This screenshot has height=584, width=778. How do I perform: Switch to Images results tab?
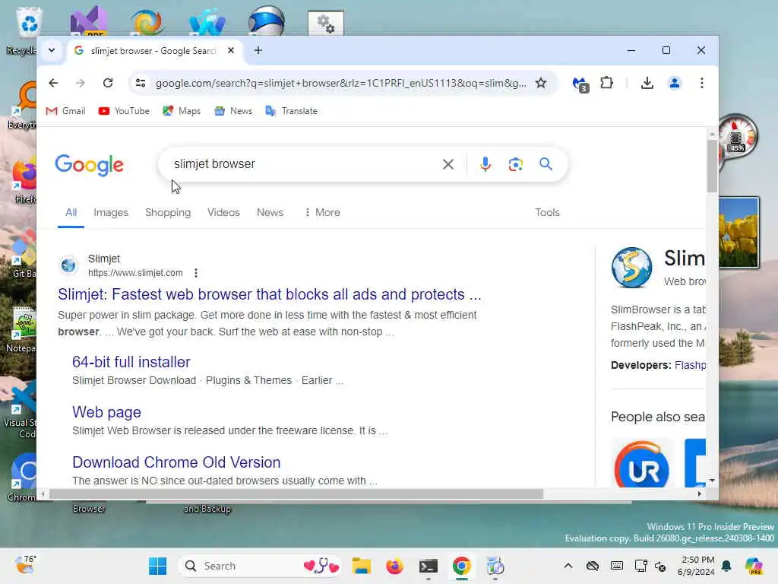pyautogui.click(x=111, y=213)
